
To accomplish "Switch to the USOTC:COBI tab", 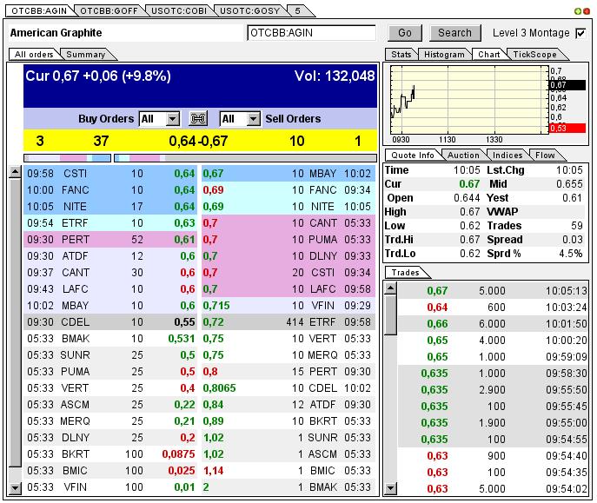I will tap(177, 10).
